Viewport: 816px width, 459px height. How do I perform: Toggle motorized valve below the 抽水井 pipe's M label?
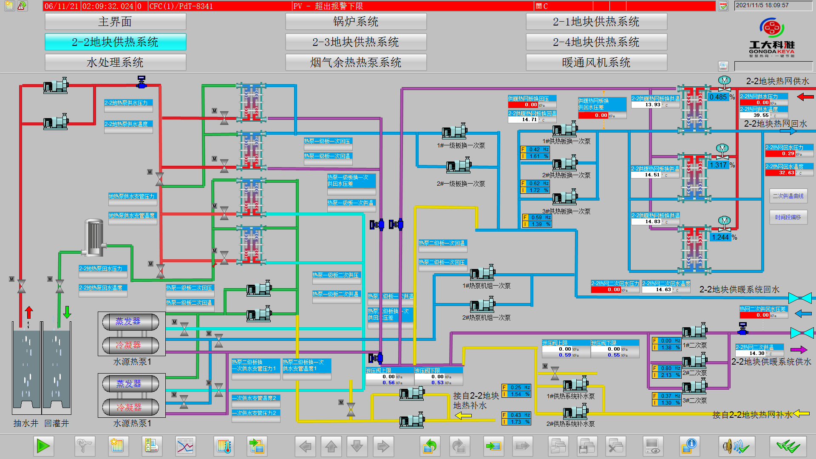[x=21, y=286]
